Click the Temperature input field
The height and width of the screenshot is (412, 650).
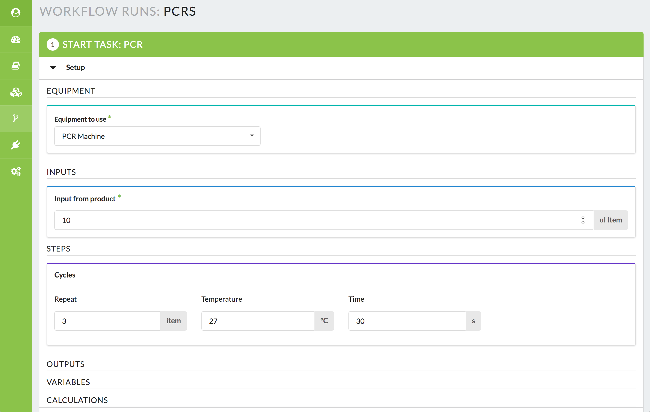click(x=258, y=321)
